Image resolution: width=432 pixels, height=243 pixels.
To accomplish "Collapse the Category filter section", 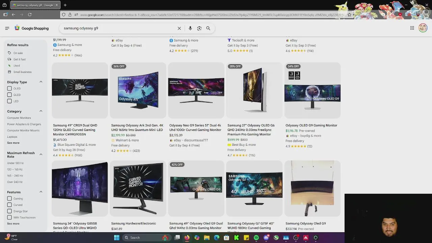I will [x=41, y=111].
